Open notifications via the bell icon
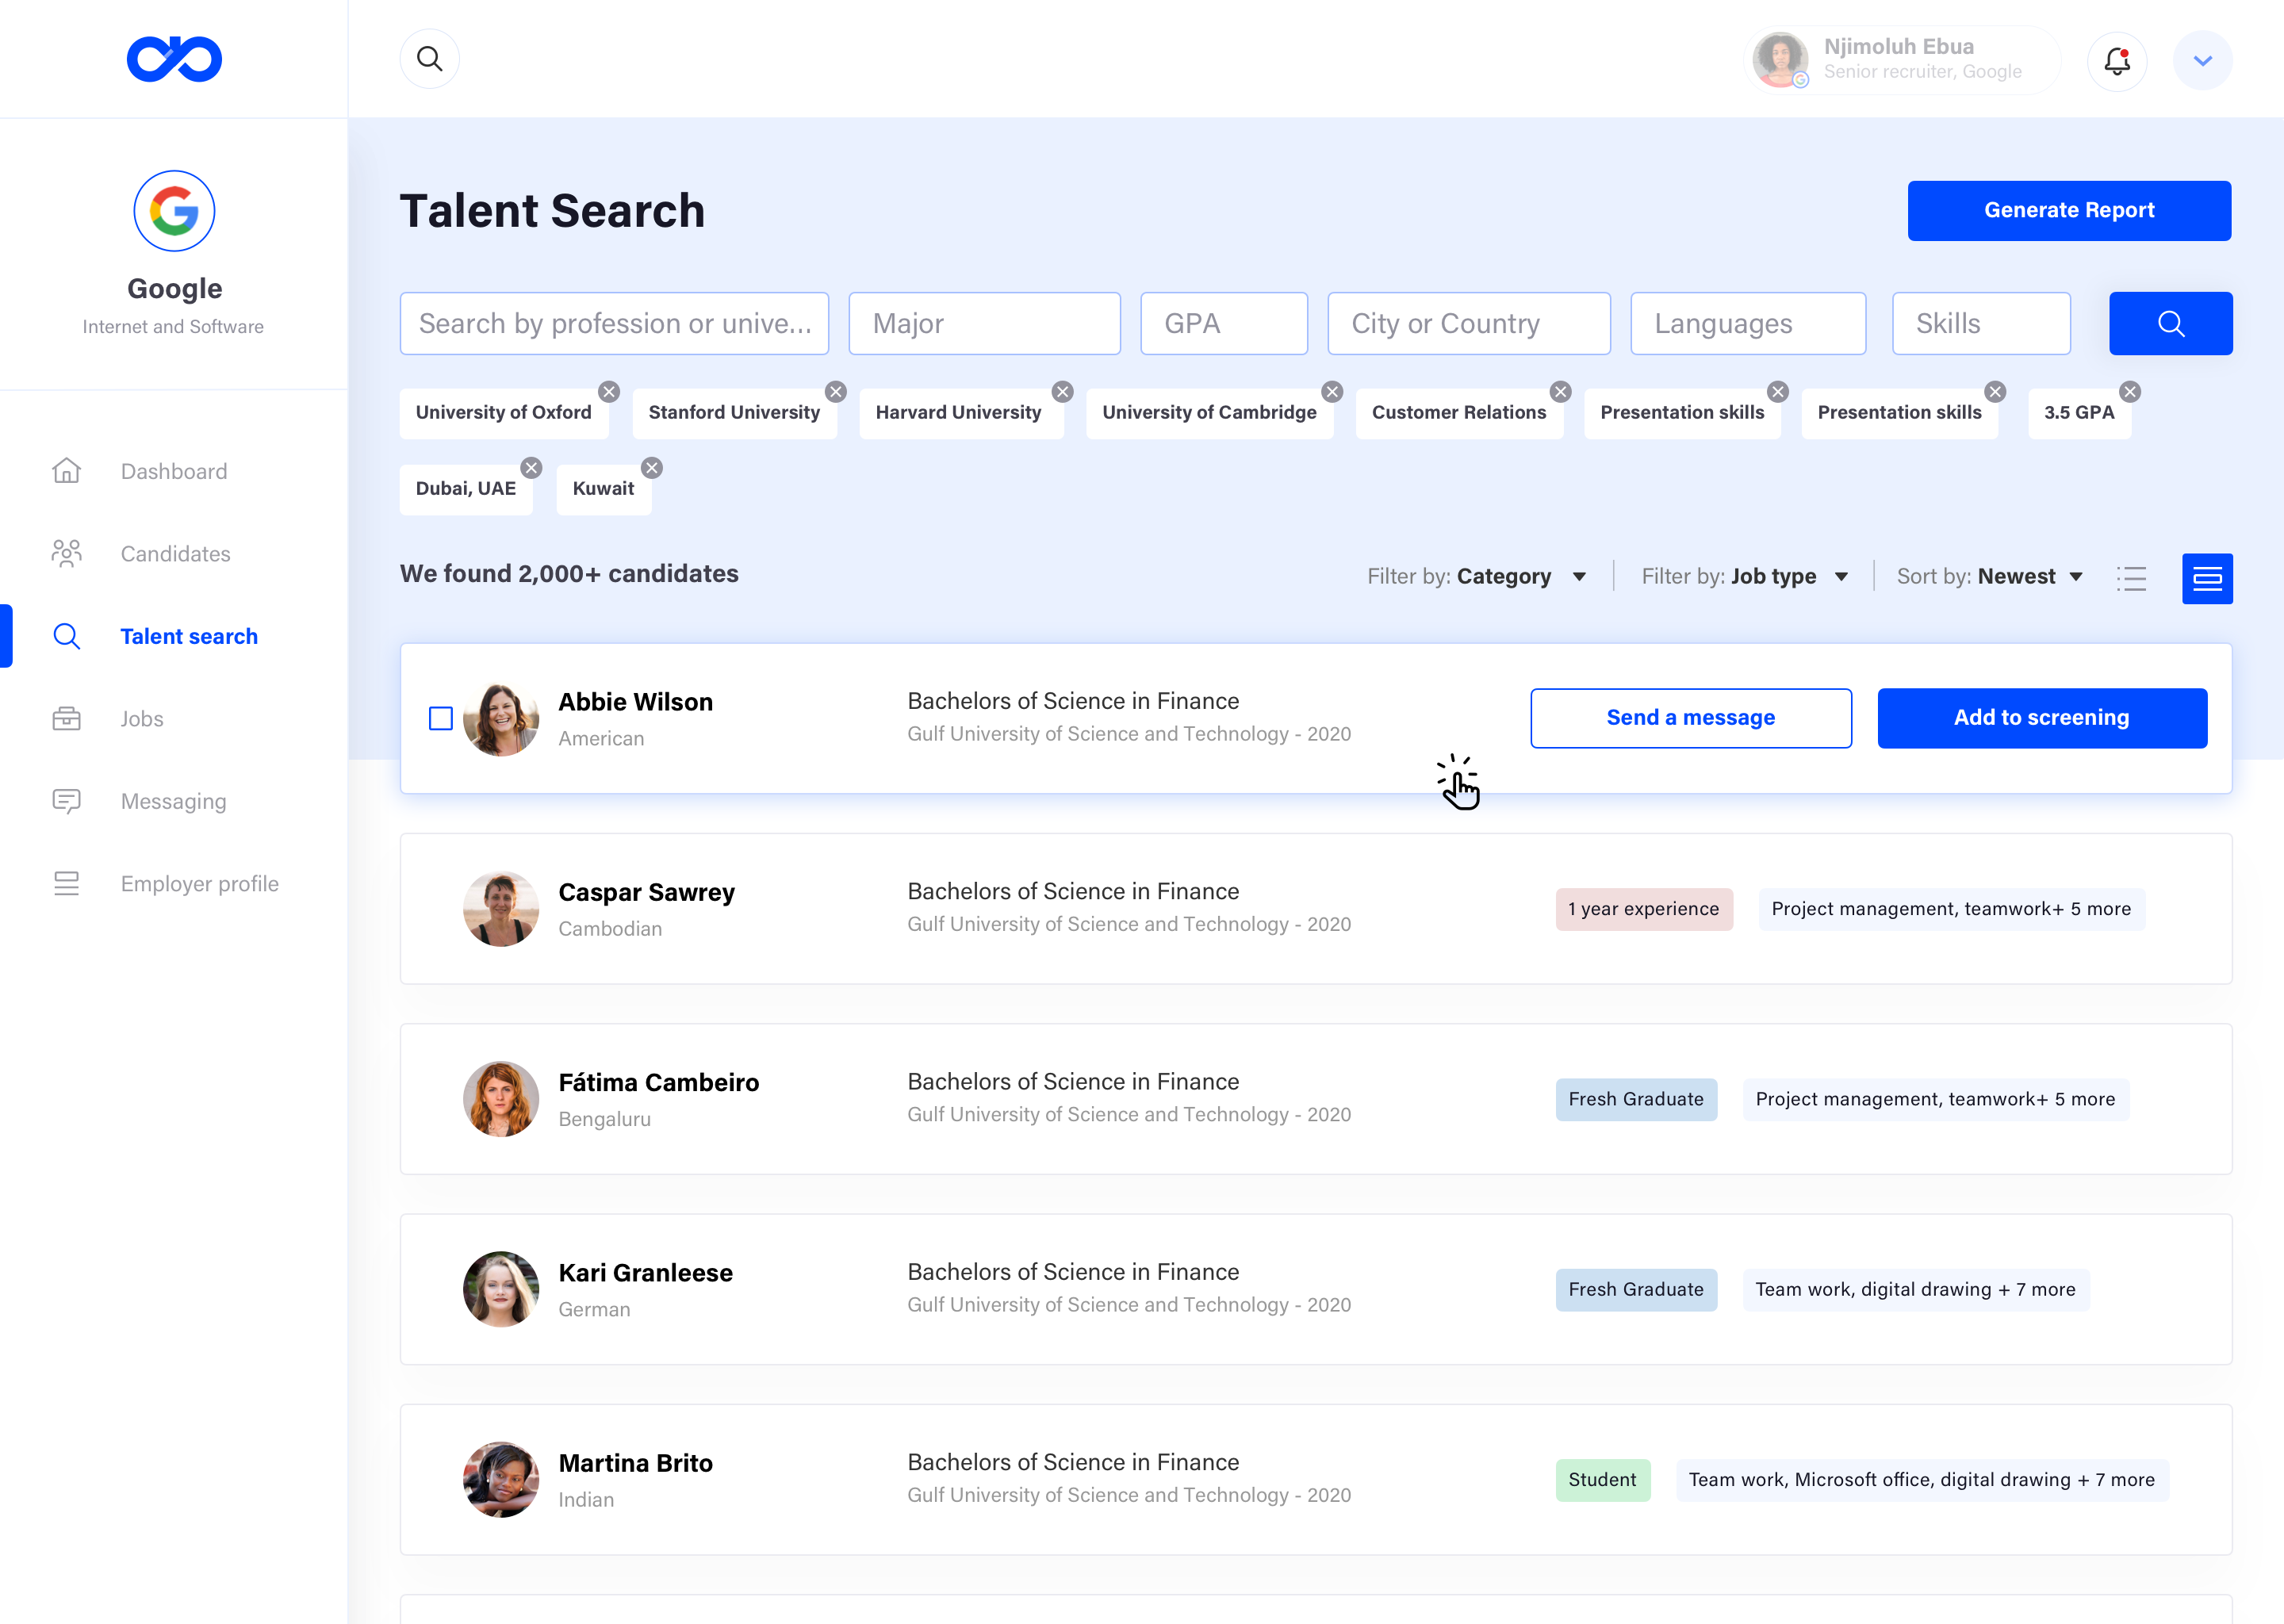This screenshot has height=1624, width=2284. pos(2117,61)
